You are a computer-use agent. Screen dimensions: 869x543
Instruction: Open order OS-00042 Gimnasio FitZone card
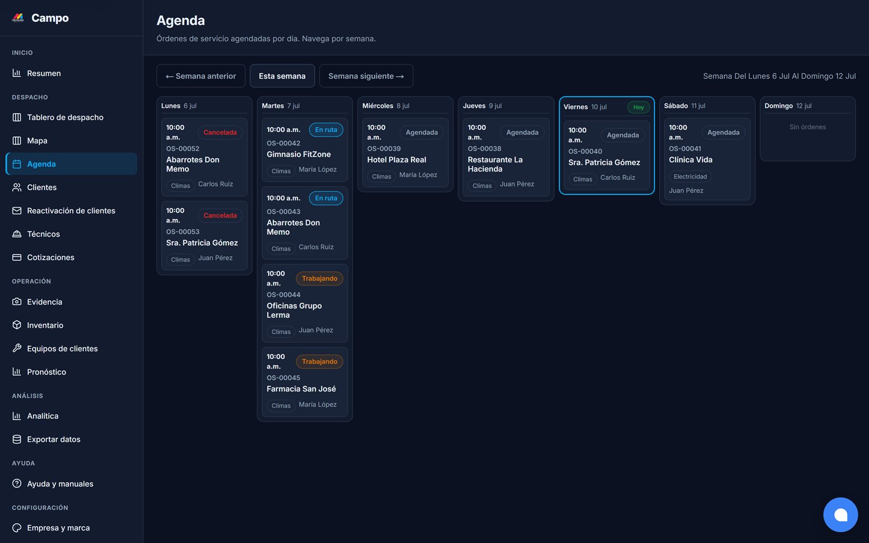[x=305, y=150]
